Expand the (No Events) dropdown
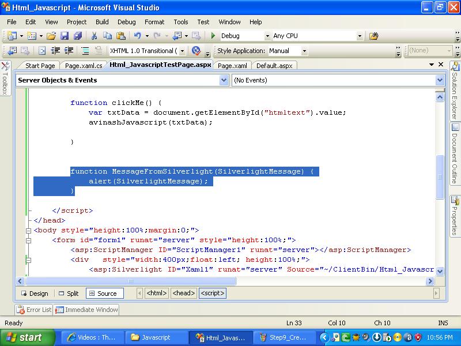Screen dimensions: 461x346 click(x=440, y=80)
